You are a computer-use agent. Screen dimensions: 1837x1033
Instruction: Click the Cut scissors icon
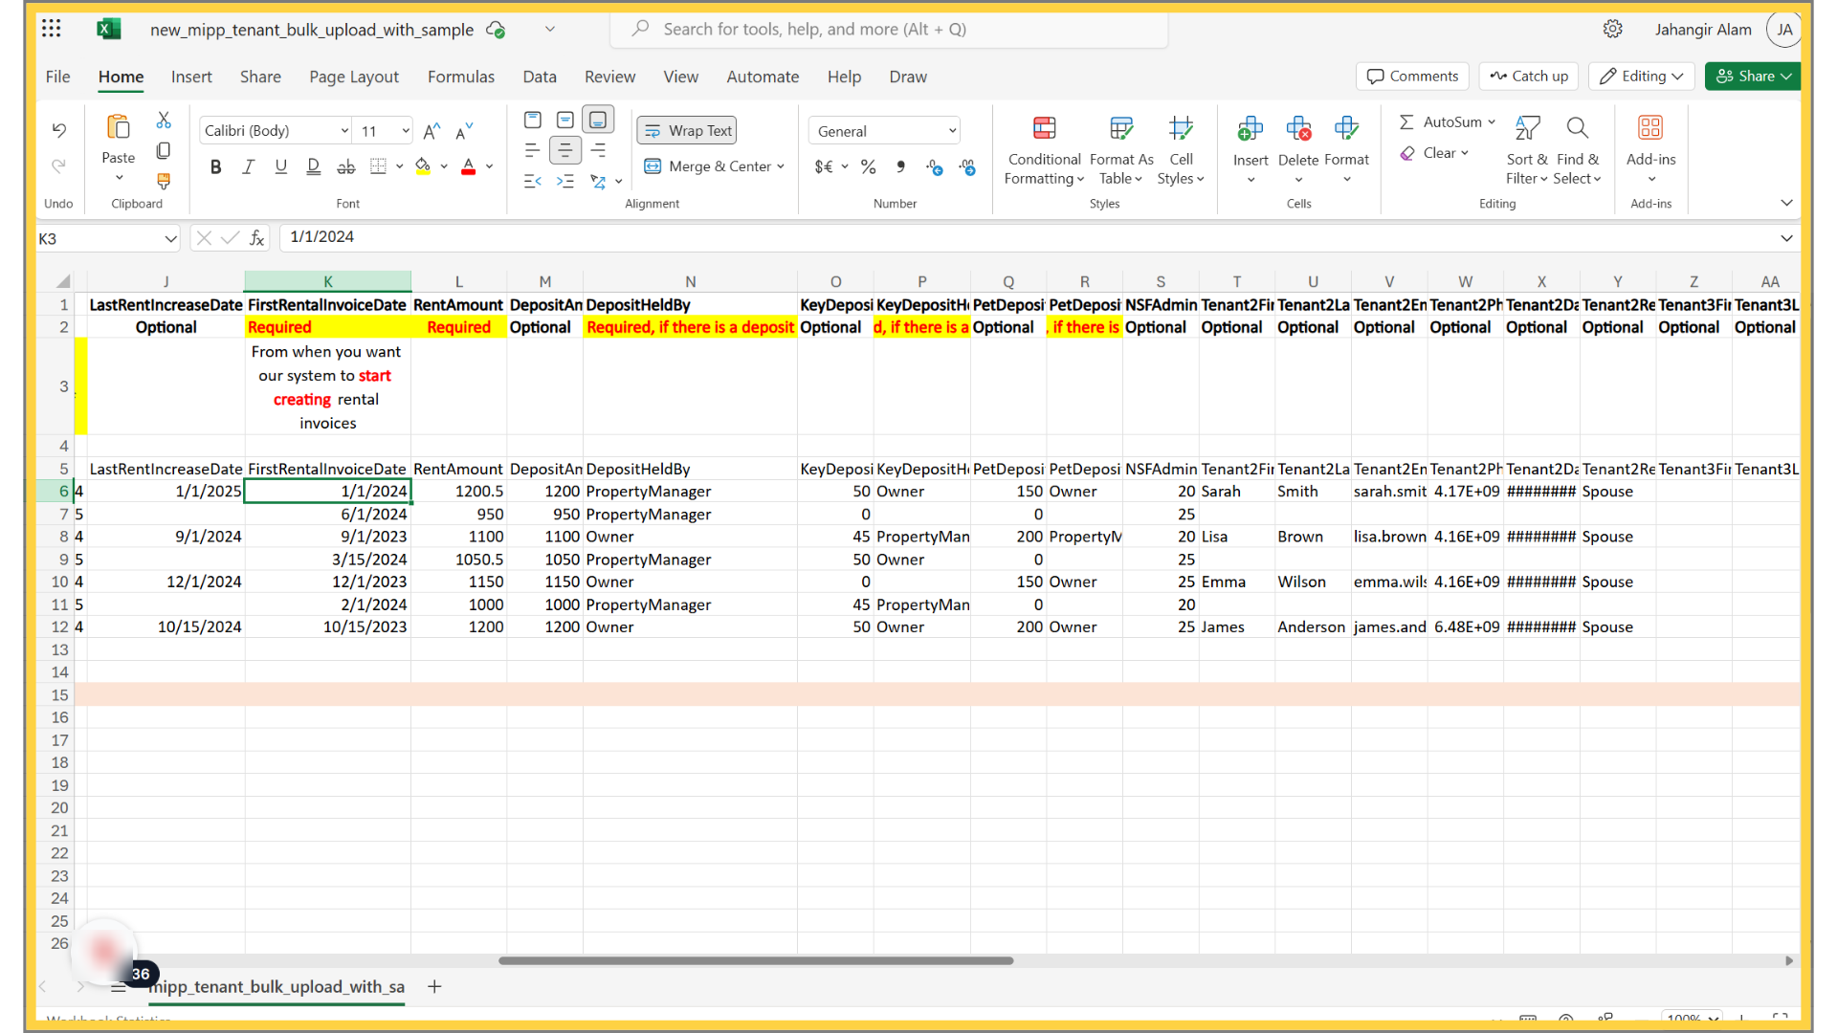coord(164,121)
